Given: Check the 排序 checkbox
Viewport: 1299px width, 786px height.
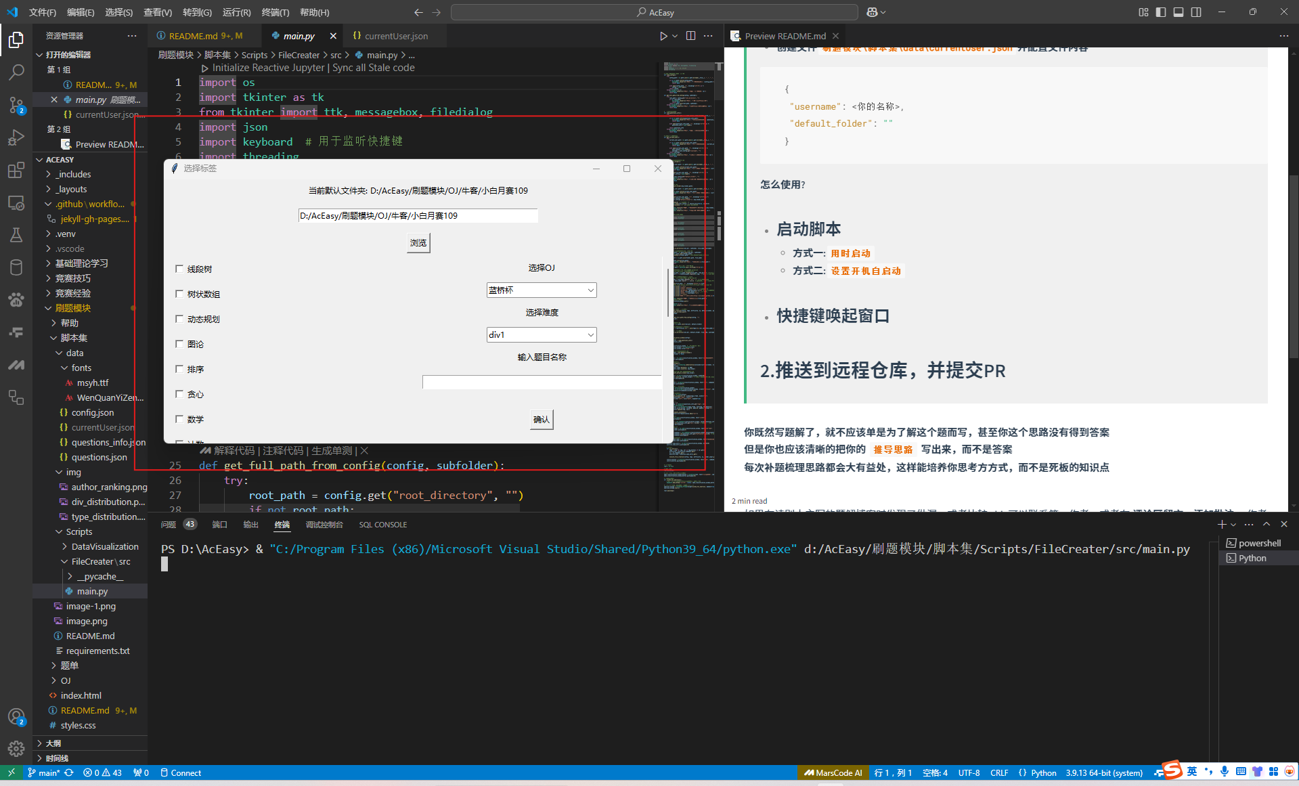Looking at the screenshot, I should pos(179,369).
